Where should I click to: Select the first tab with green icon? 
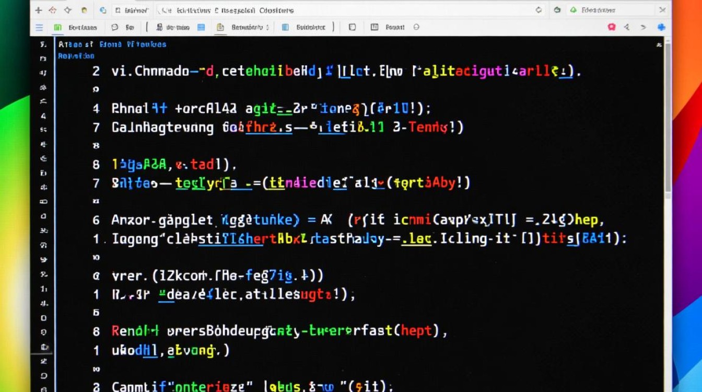[76, 27]
